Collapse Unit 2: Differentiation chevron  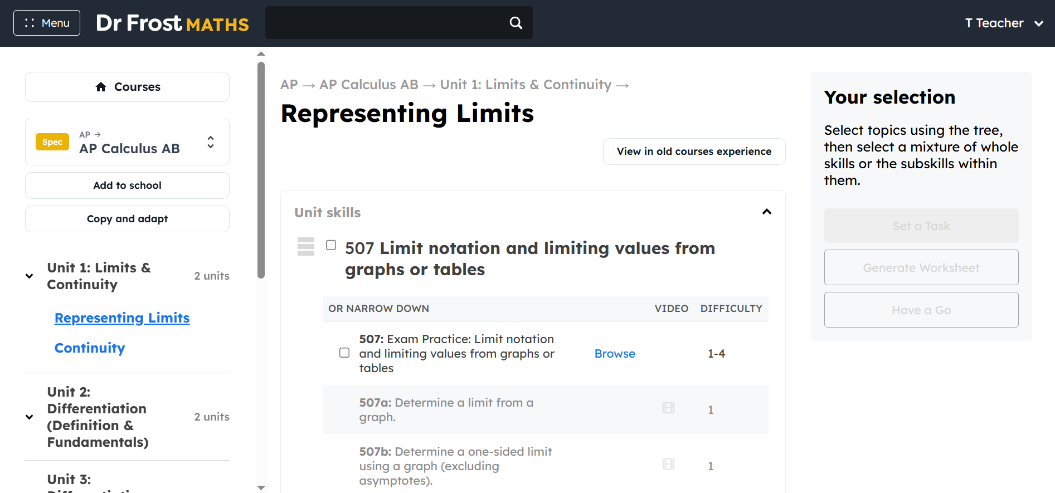coord(30,417)
